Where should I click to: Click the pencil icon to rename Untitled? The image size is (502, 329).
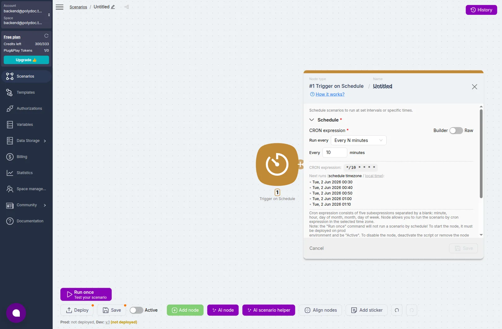113,7
